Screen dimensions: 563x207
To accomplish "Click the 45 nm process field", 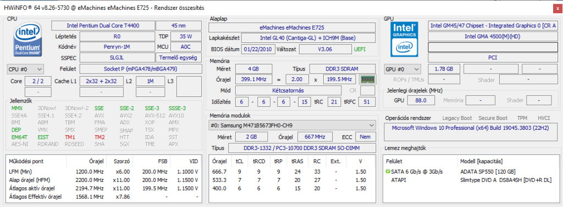I will (x=179, y=26).
